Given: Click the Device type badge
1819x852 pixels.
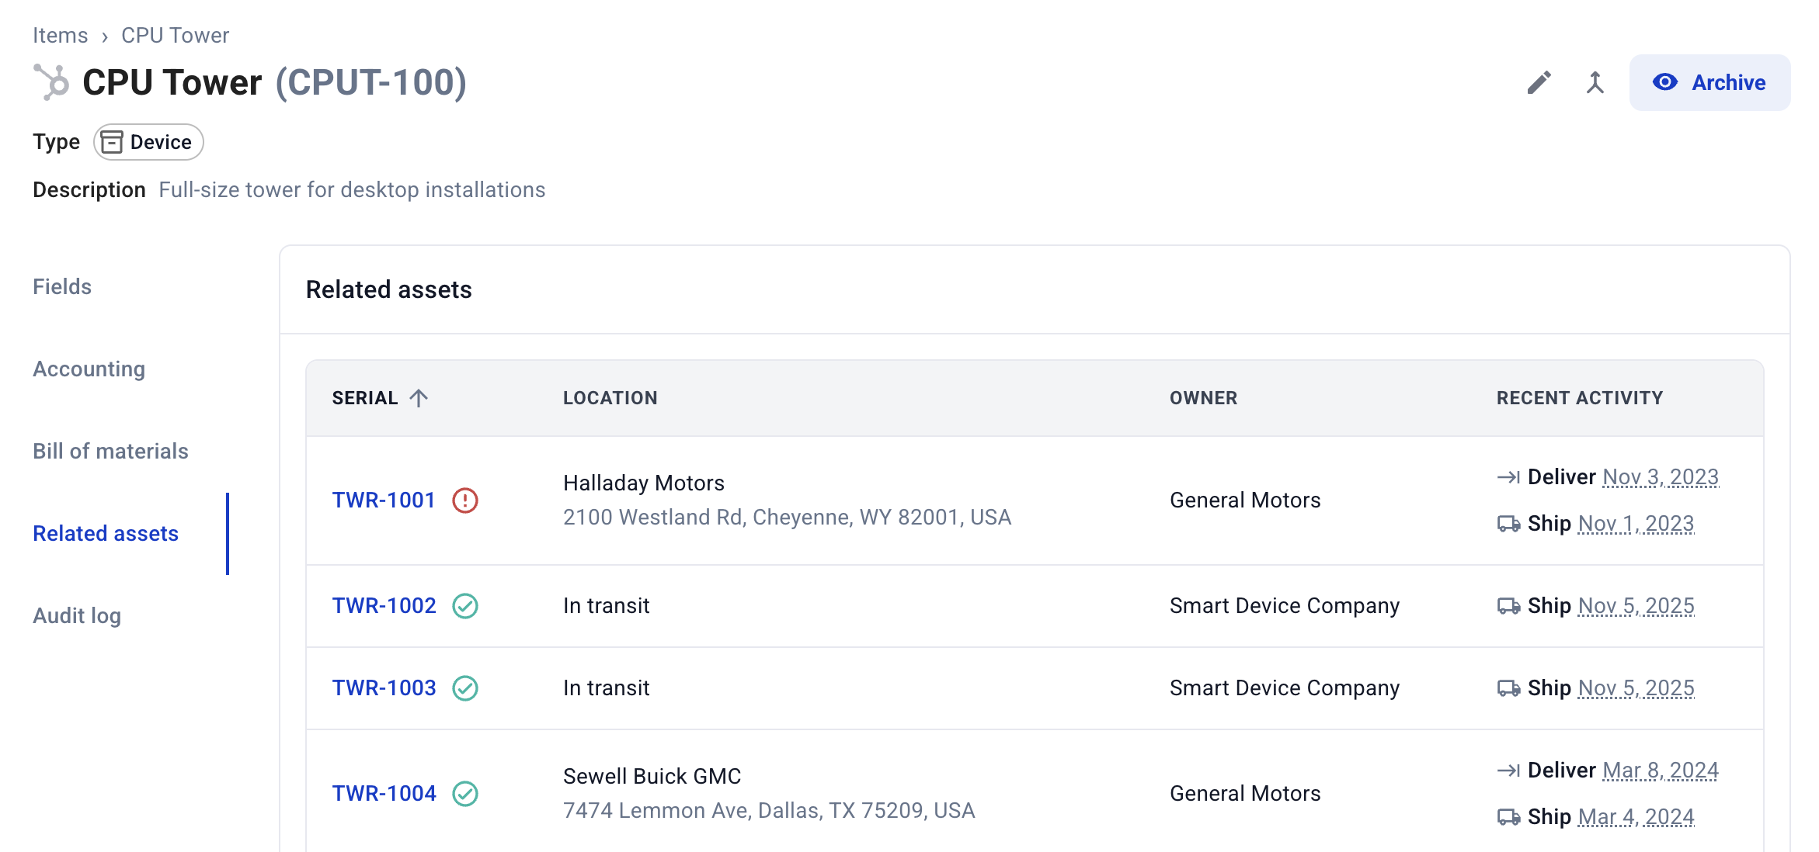Looking at the screenshot, I should pos(148,142).
